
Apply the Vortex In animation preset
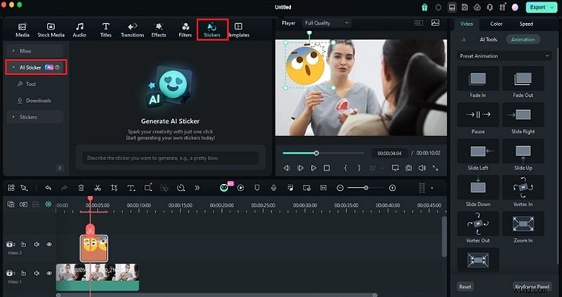click(x=523, y=191)
